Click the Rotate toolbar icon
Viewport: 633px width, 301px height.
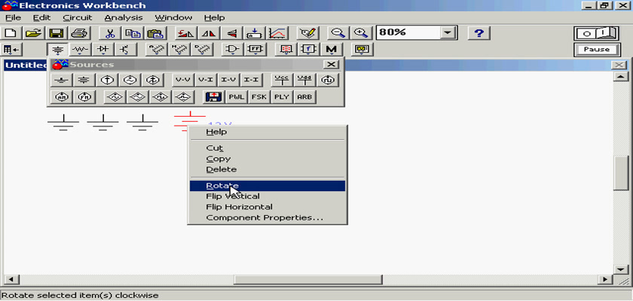click(187, 33)
